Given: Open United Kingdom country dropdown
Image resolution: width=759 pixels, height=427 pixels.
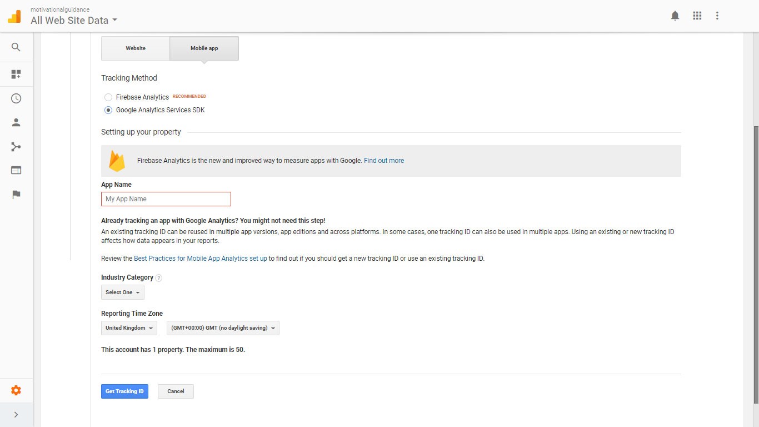Looking at the screenshot, I should click(129, 328).
